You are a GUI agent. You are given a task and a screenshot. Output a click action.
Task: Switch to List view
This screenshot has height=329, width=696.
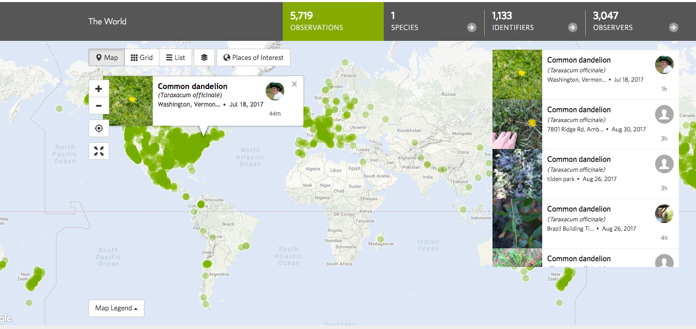(176, 57)
